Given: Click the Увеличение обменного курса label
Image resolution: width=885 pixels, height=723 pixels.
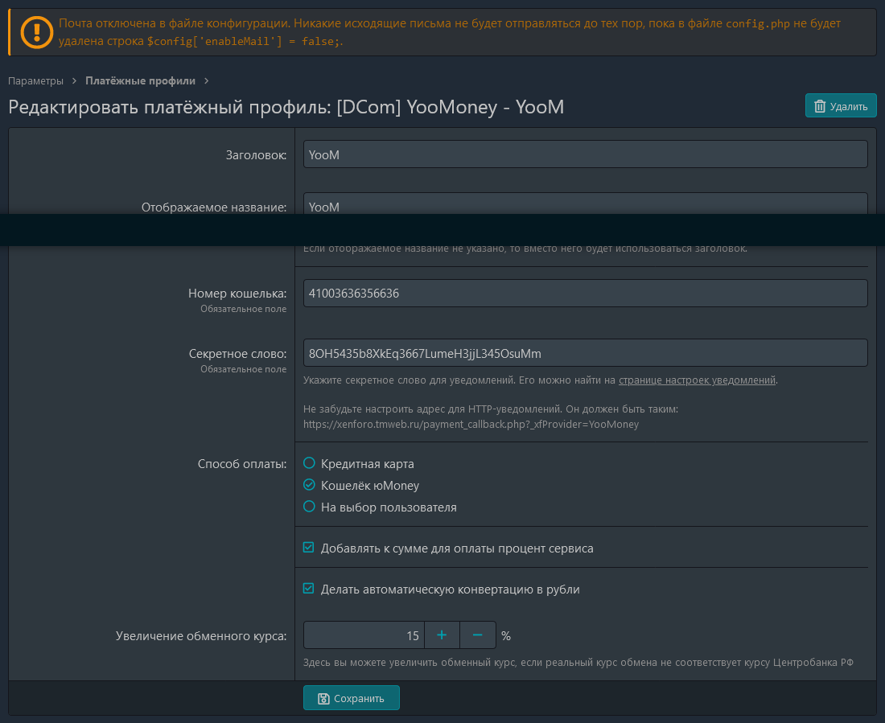Looking at the screenshot, I should pos(201,636).
